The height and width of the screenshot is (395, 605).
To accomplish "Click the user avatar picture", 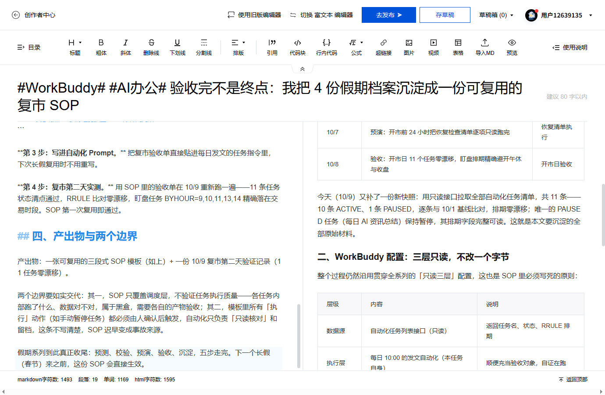I will click(531, 15).
